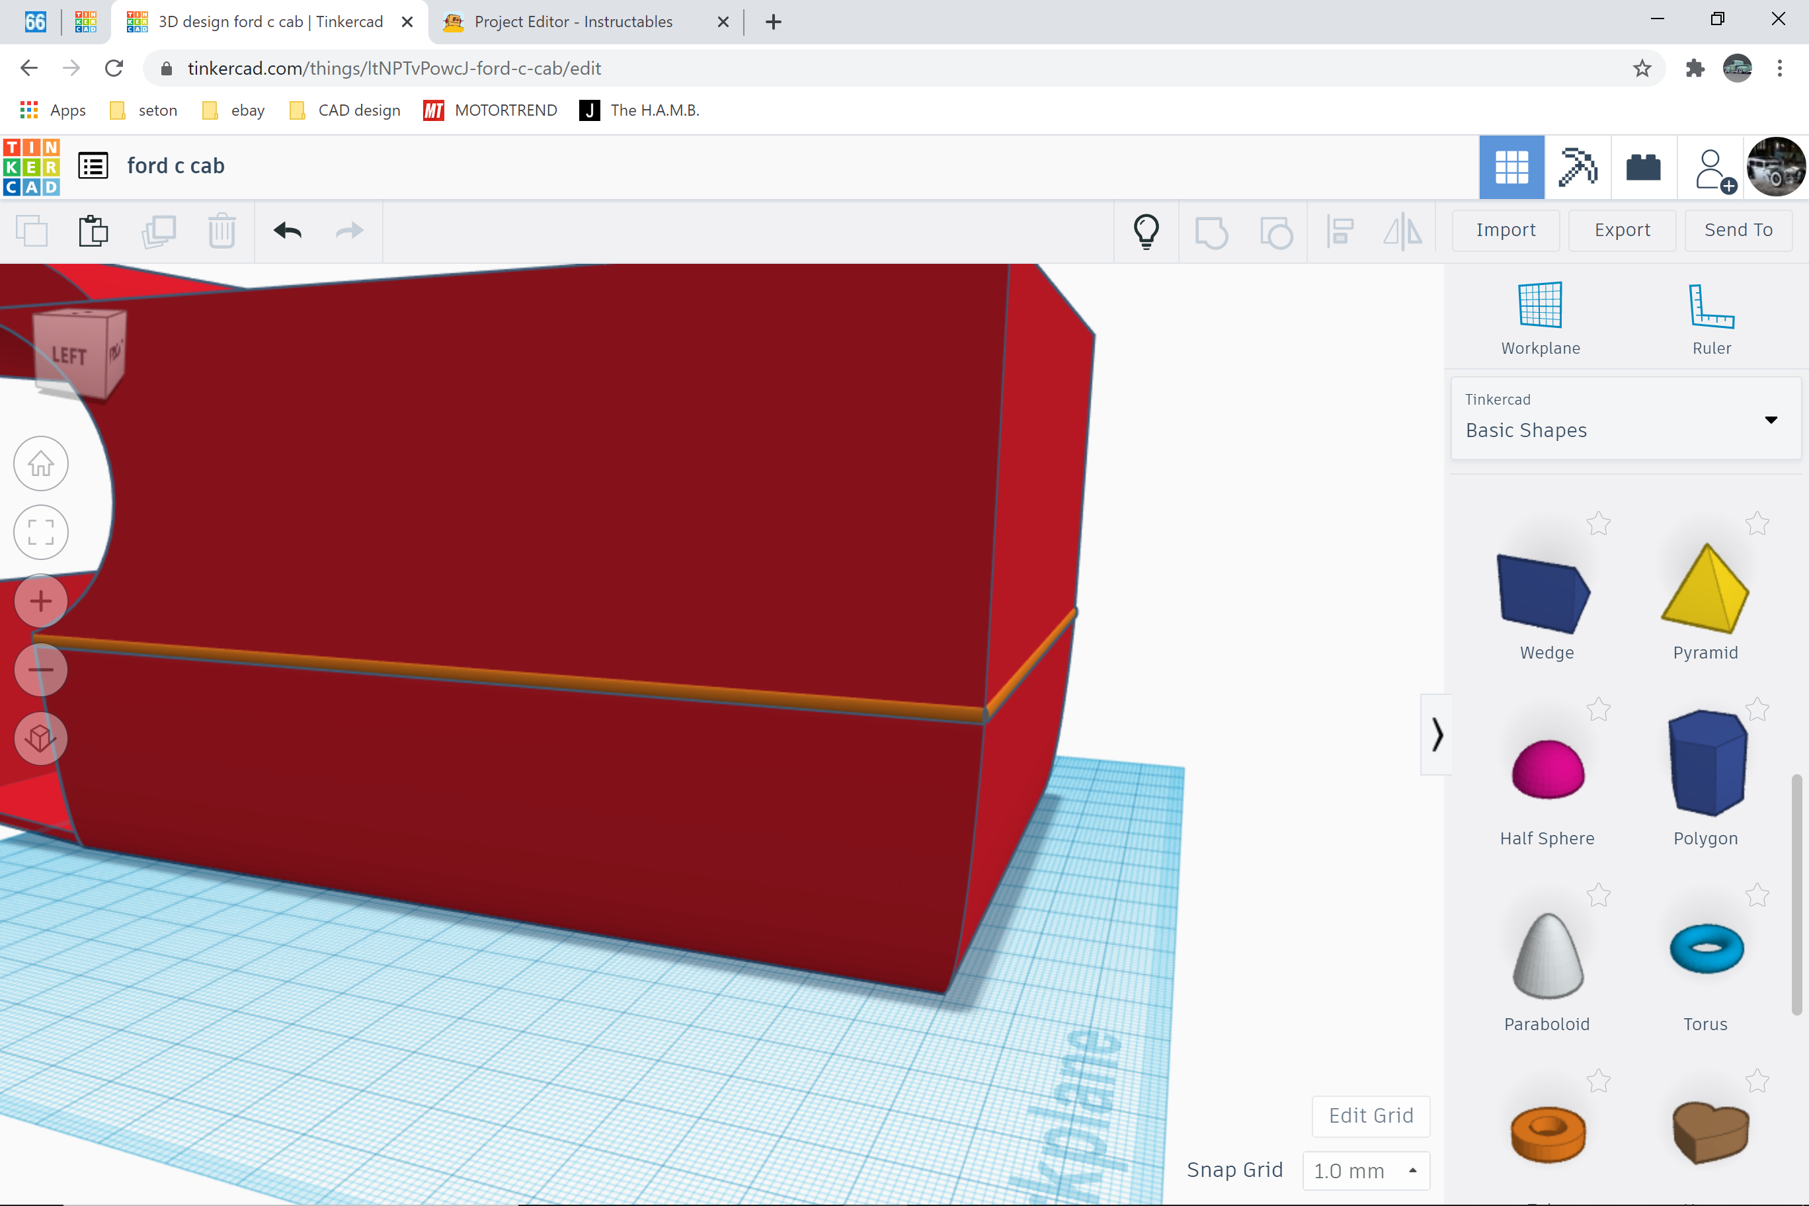
Task: Favorite the Heart shape star
Action: point(1757,1082)
